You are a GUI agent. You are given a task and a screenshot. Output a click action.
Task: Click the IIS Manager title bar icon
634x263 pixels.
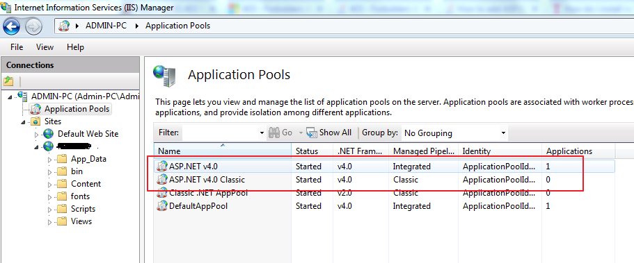click(x=6, y=7)
